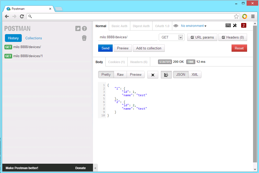The image size is (259, 173).
Task: Collapse sidebar using bottom arrow icon
Action: (x=95, y=168)
